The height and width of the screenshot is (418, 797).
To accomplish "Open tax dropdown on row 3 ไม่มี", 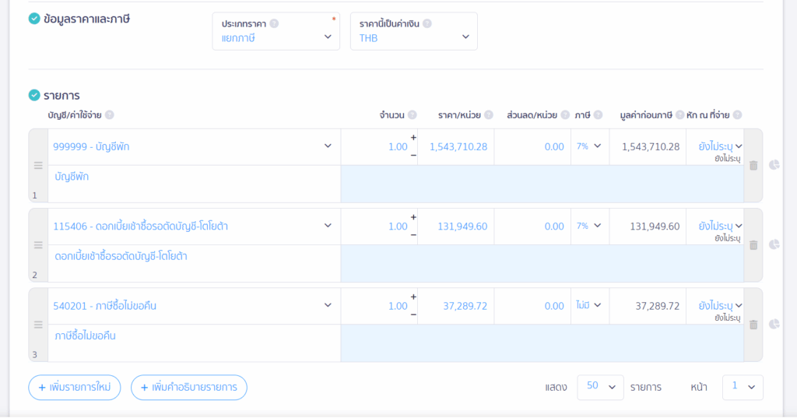I will pyautogui.click(x=589, y=306).
